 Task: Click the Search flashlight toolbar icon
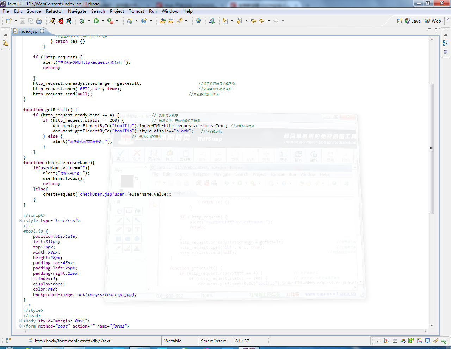pyautogui.click(x=179, y=21)
